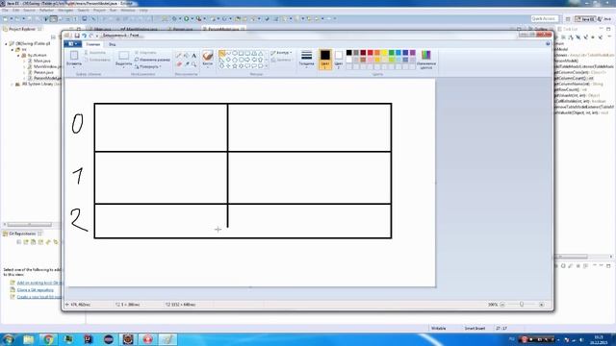Viewport: 616px width, 346px height.
Task: Open the Outline dropdown in Paint
Action: tap(281, 53)
